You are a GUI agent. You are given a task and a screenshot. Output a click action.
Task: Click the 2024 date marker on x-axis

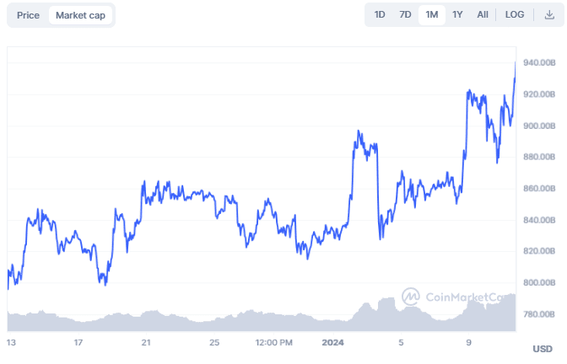332,343
